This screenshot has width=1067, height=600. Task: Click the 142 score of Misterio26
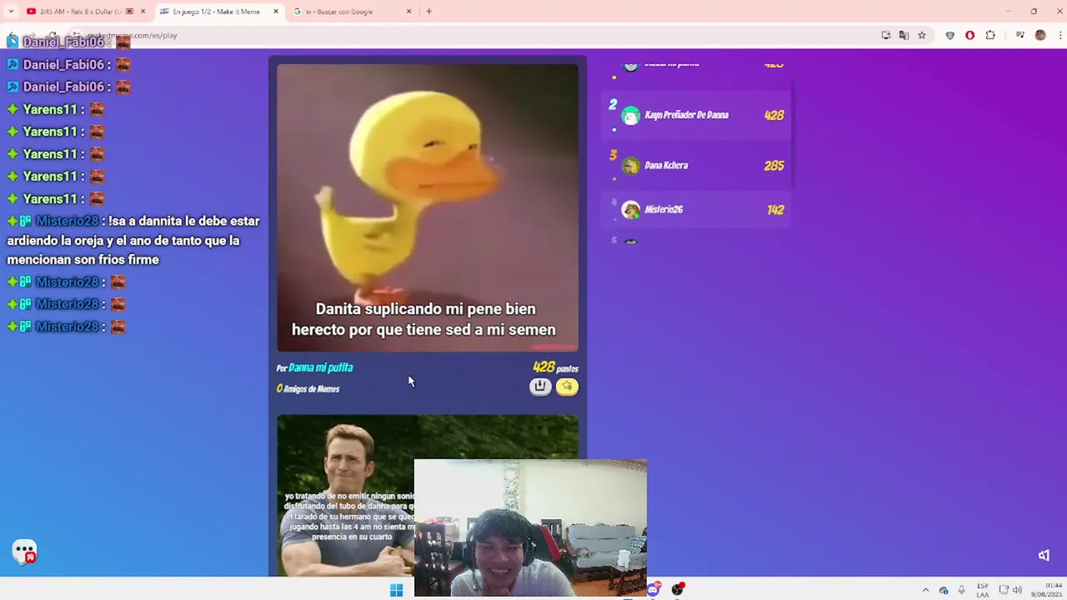[775, 210]
